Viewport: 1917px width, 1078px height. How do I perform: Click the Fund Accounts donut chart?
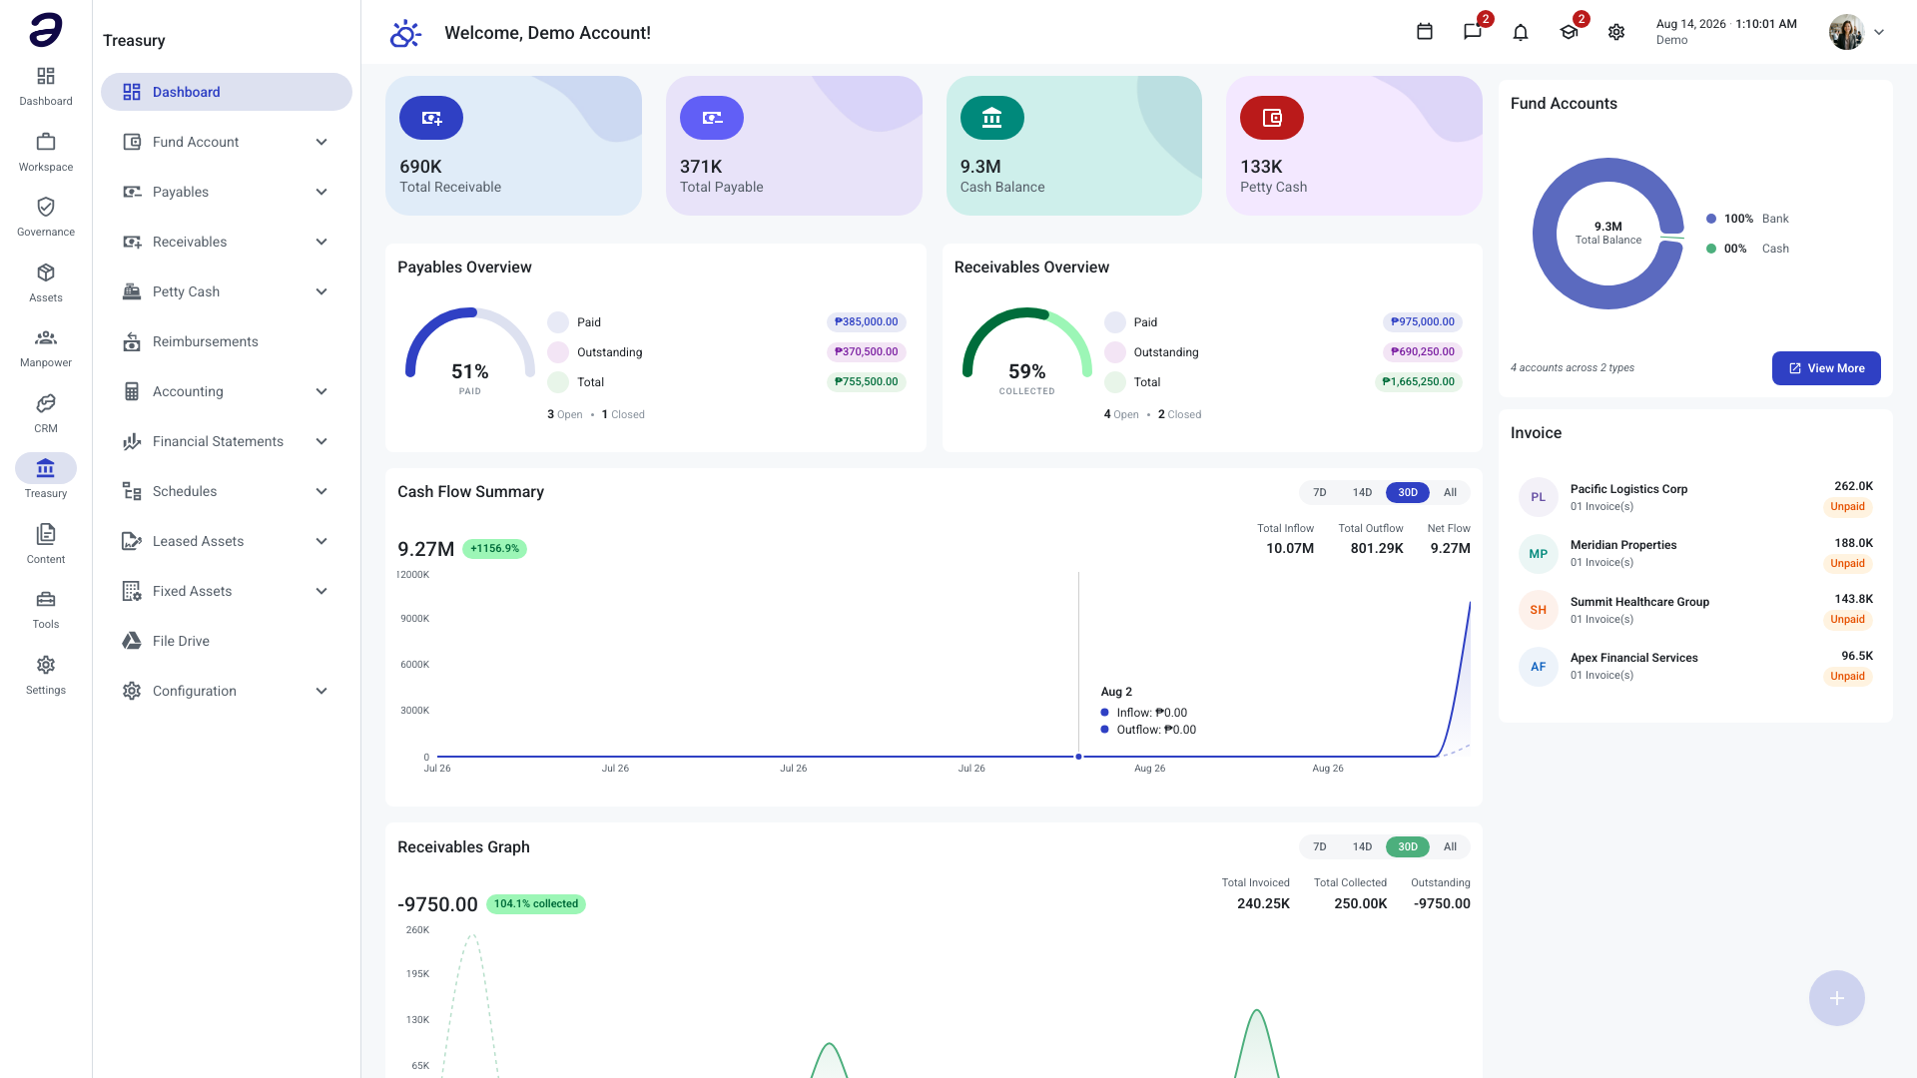[x=1608, y=234]
